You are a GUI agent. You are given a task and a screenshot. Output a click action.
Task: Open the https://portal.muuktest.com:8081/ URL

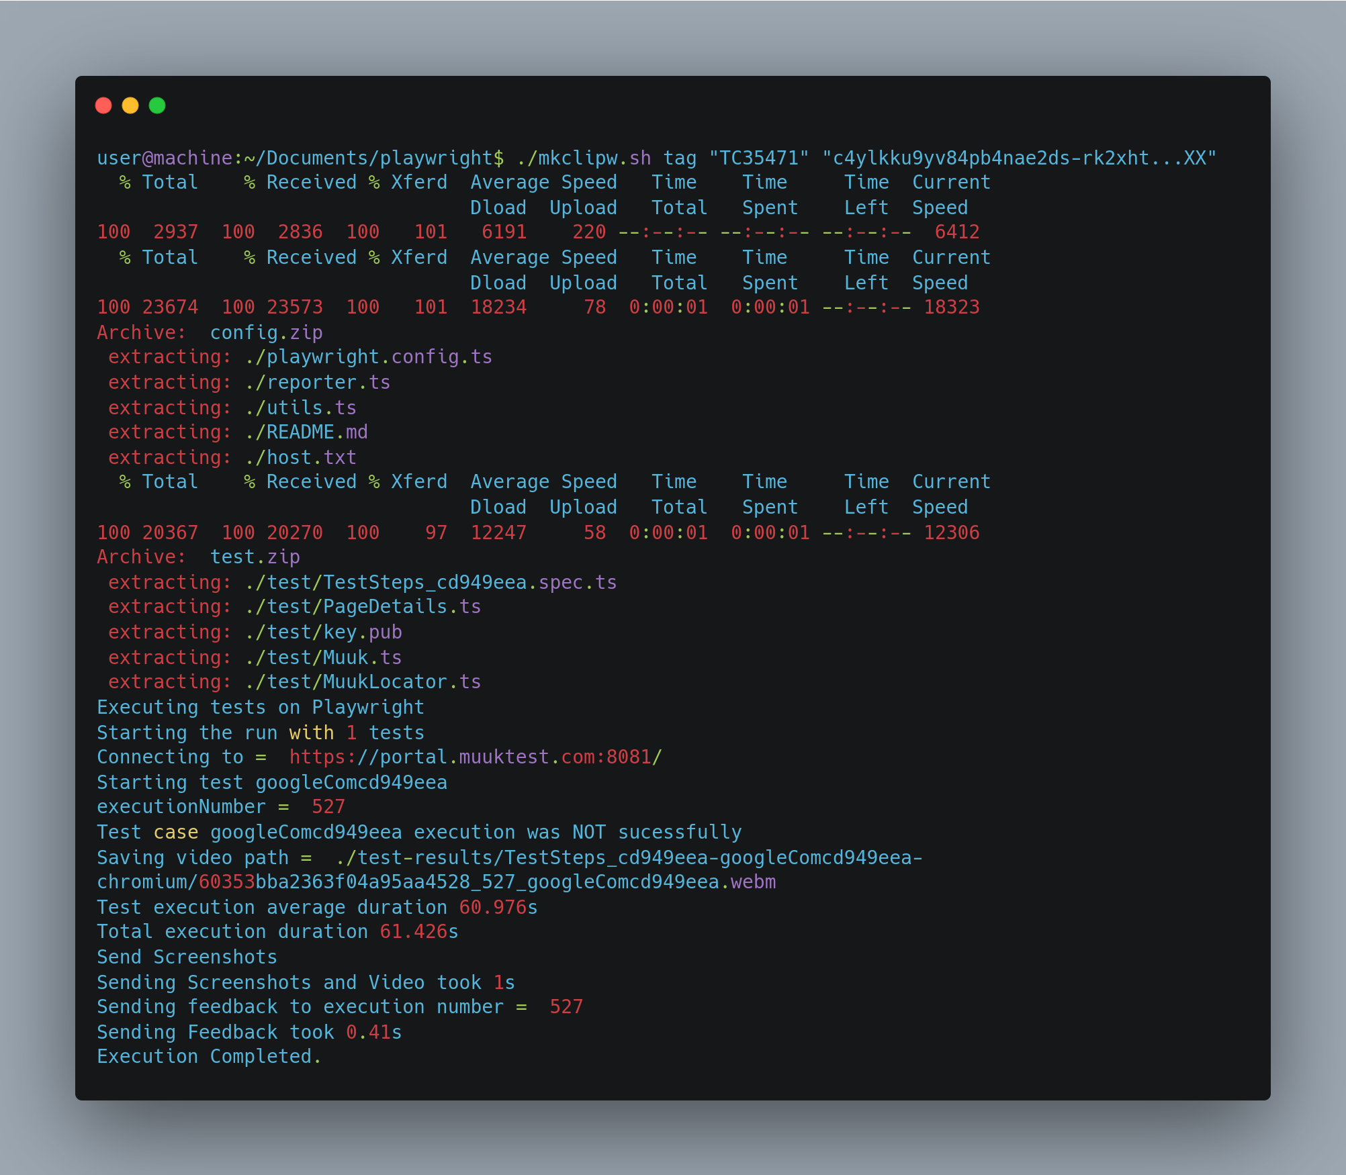click(x=476, y=757)
